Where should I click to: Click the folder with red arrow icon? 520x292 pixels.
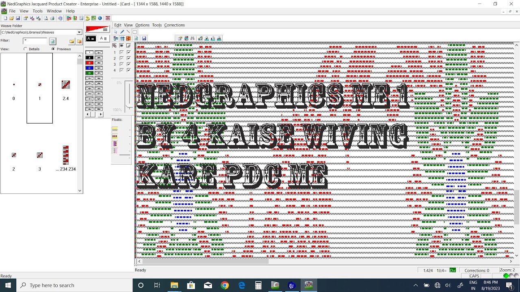[x=79, y=41]
